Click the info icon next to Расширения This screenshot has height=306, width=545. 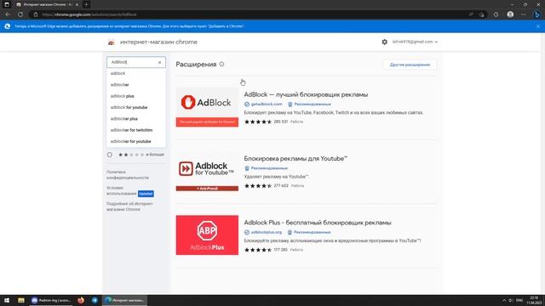tap(221, 65)
